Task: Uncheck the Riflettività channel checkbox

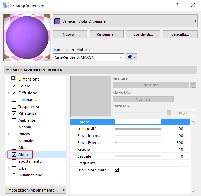Action: click(14, 113)
